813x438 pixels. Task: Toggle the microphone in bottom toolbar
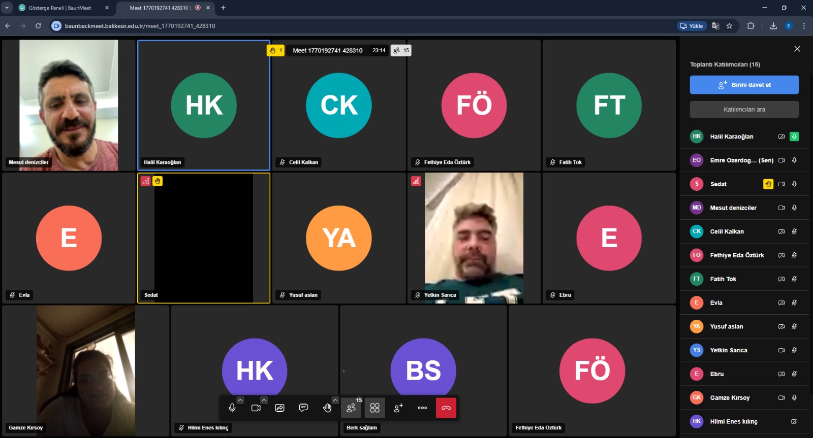(x=232, y=408)
